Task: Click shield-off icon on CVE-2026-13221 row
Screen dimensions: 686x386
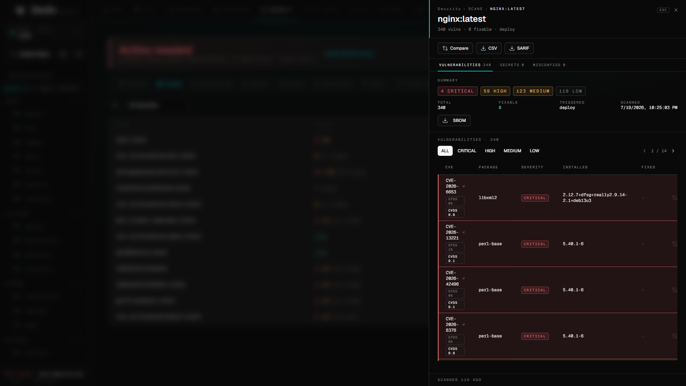Action: pyautogui.click(x=675, y=244)
